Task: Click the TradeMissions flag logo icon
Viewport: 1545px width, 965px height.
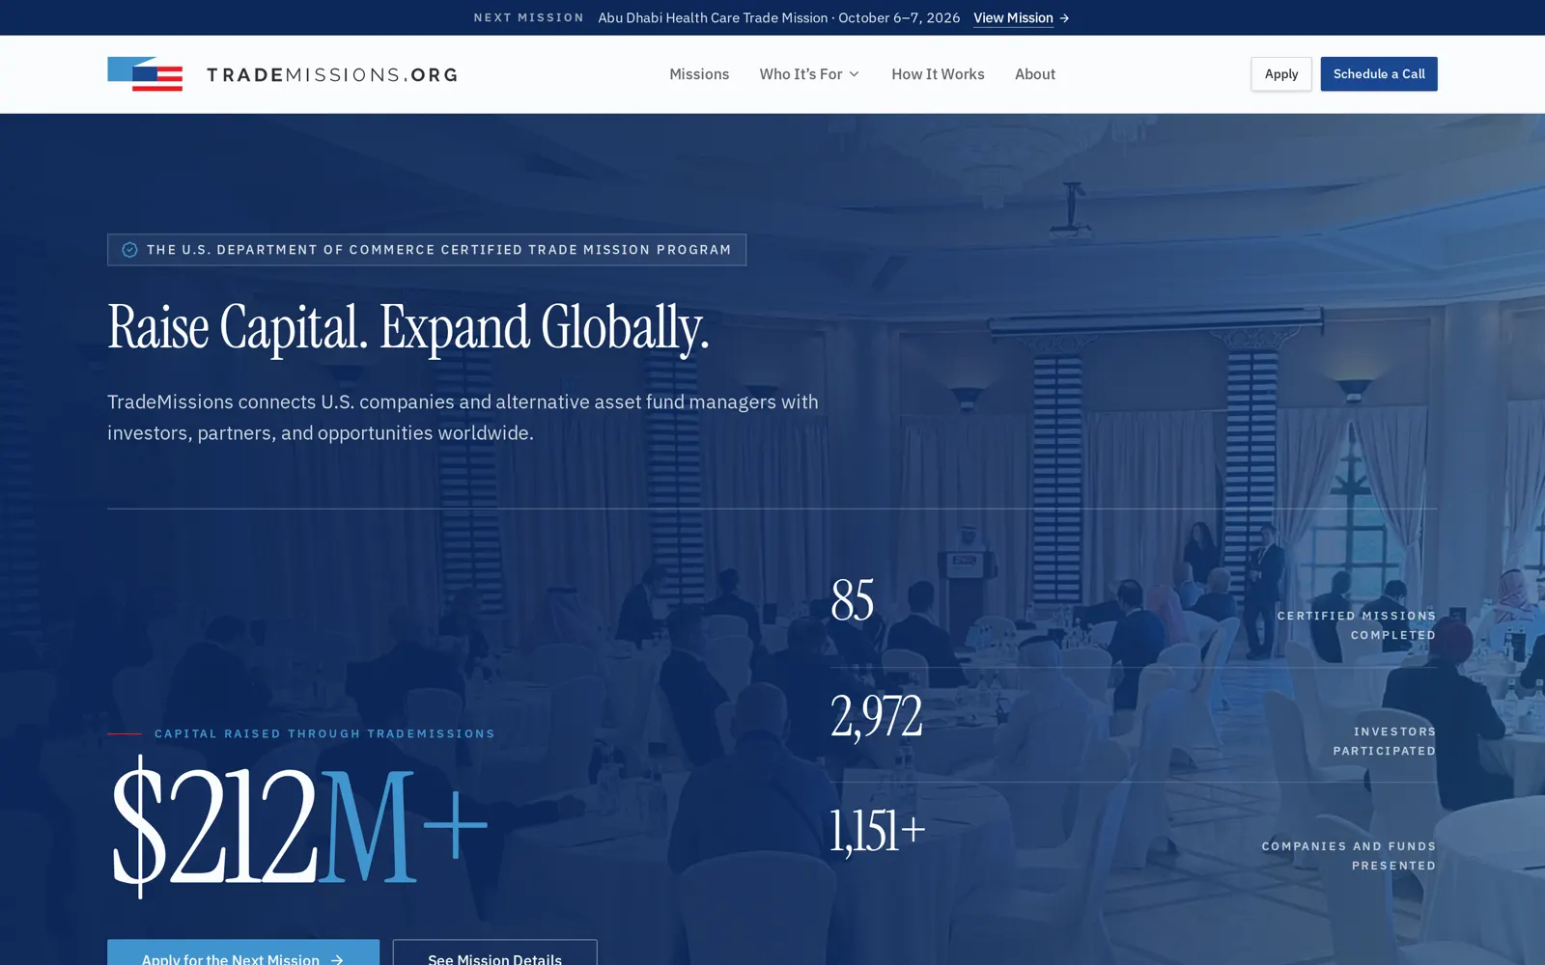Action: click(145, 74)
